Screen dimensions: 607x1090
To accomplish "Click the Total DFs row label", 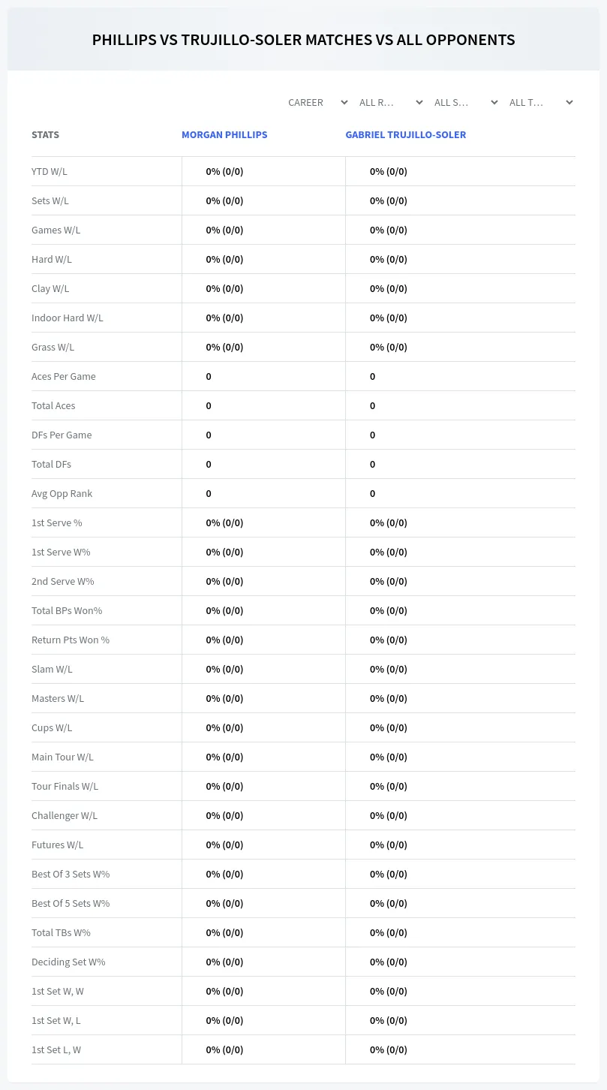I will click(51, 464).
